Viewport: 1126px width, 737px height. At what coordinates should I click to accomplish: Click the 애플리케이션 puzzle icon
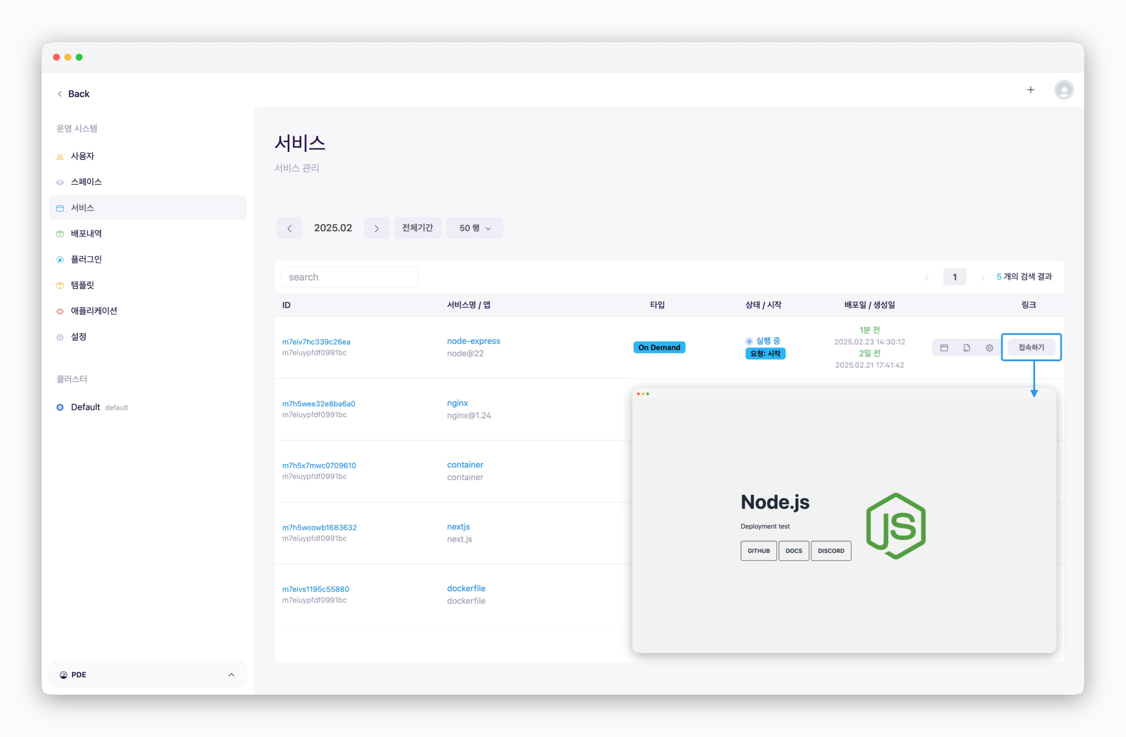(60, 312)
